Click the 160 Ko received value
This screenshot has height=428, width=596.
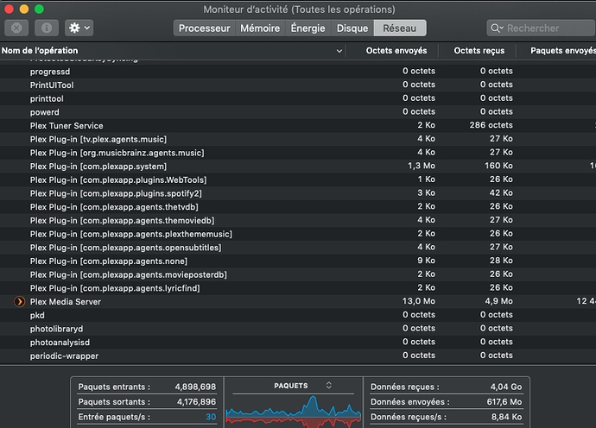(498, 166)
